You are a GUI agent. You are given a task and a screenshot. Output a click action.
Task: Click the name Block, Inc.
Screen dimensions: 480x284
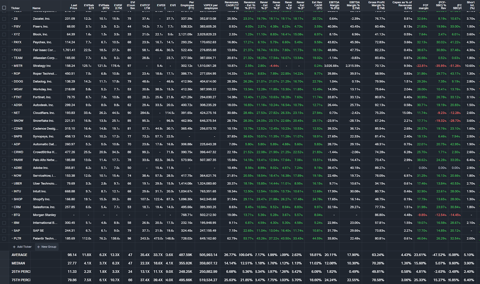click(x=40, y=34)
